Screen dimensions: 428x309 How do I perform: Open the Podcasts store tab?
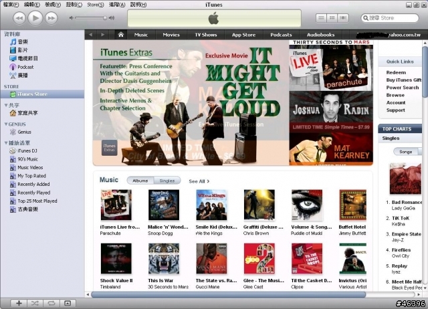281,35
